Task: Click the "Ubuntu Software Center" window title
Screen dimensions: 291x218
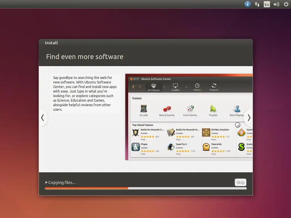Action: pyautogui.click(x=156, y=79)
